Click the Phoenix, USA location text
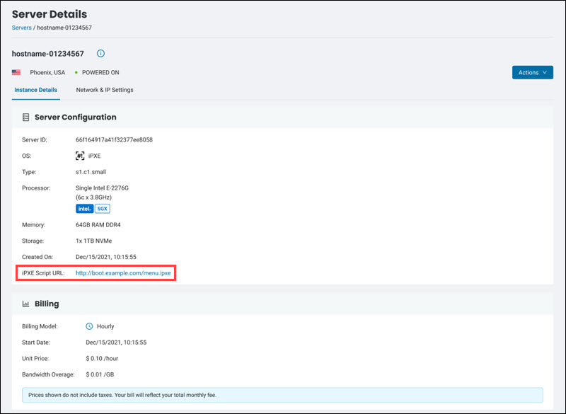The width and height of the screenshot is (566, 414). point(47,73)
